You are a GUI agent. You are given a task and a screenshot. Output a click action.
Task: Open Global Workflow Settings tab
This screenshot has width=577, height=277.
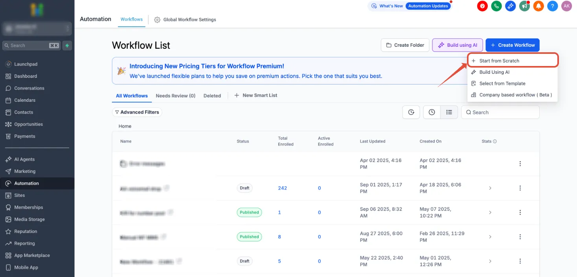pos(185,20)
